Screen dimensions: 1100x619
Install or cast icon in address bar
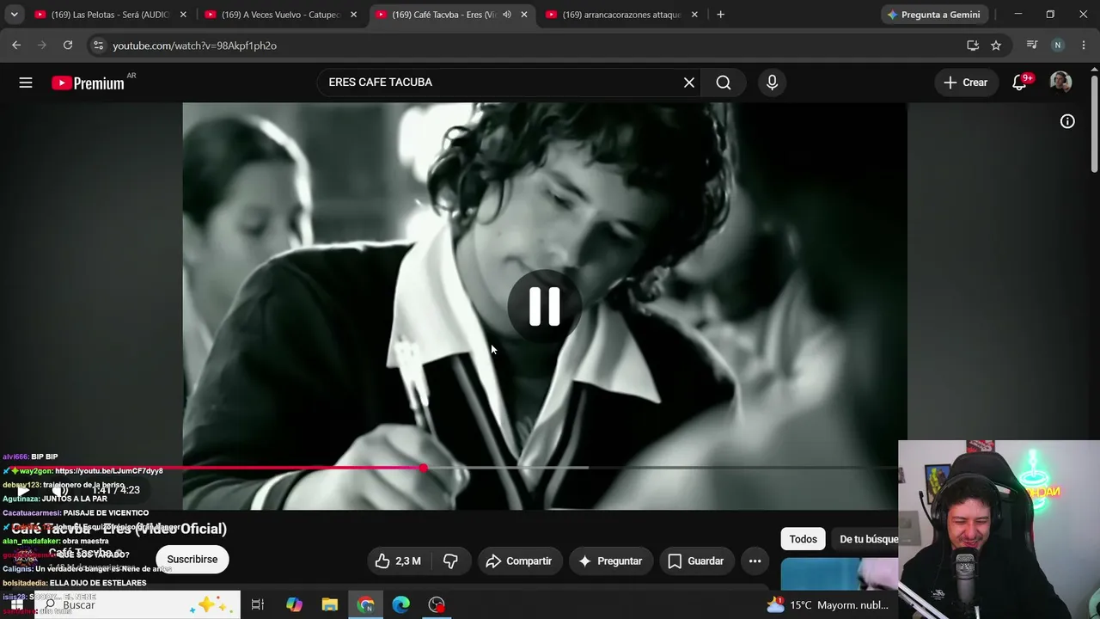973,46
